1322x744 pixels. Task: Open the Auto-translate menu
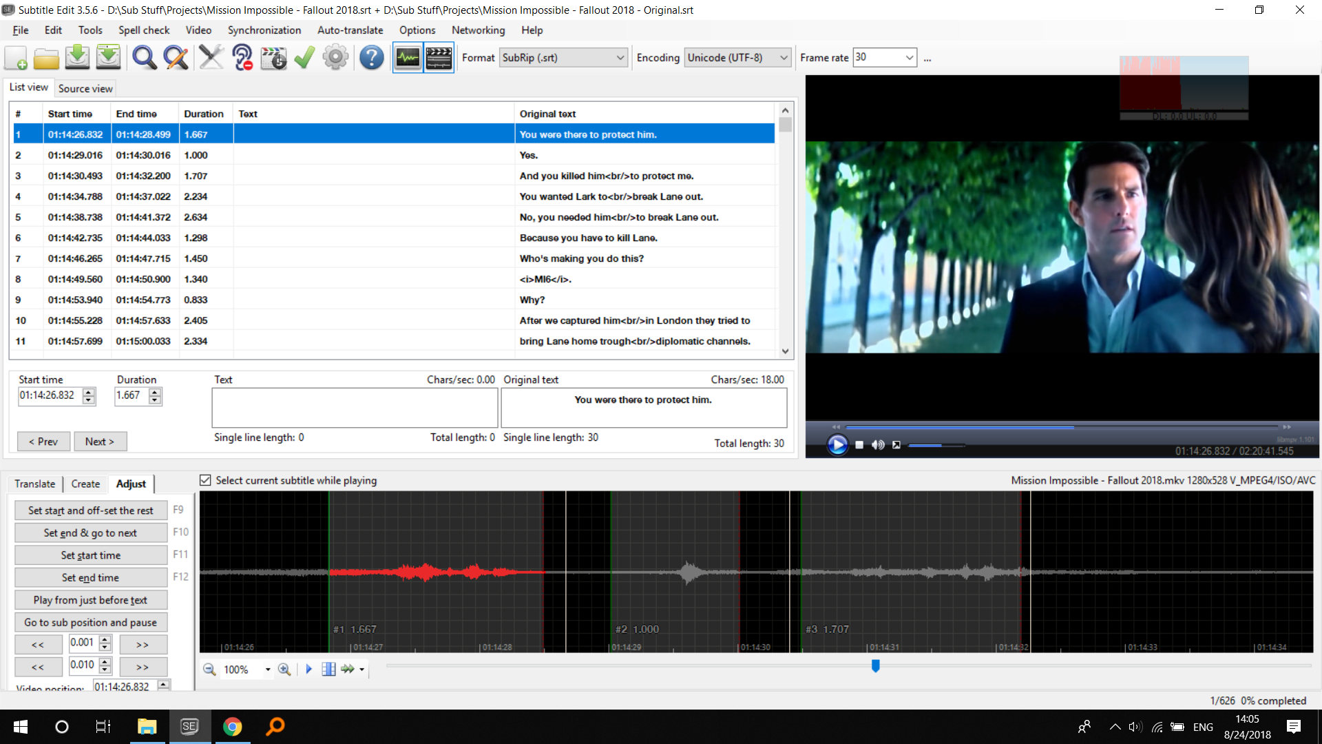(x=350, y=30)
